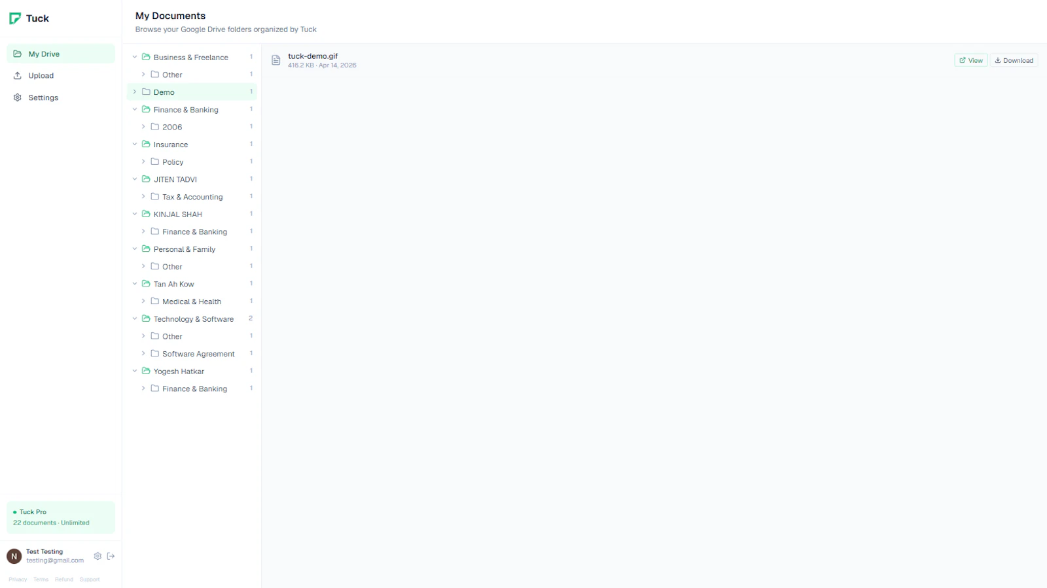The width and height of the screenshot is (1047, 588).
Task: Collapse the Tan Ah Kow folder
Action: (x=135, y=284)
